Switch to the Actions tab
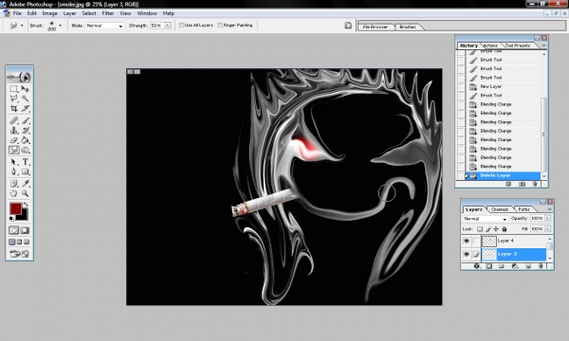Screen dimensions: 569x341 tap(490, 45)
